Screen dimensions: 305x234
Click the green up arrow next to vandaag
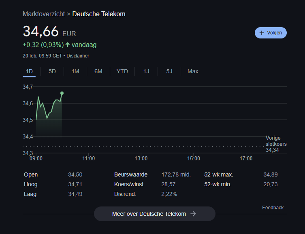click(x=68, y=45)
